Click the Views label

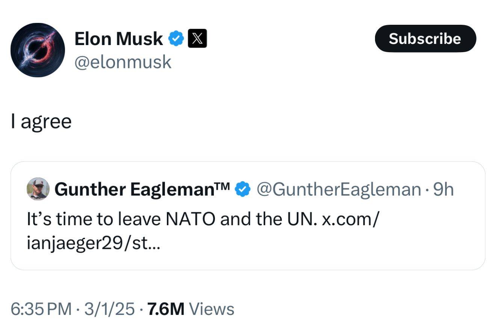click(x=212, y=309)
